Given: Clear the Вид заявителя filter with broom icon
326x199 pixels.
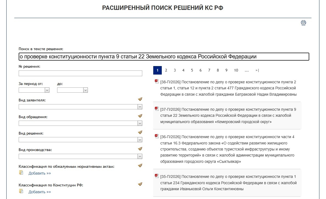Looking at the screenshot, I should [x=140, y=99].
